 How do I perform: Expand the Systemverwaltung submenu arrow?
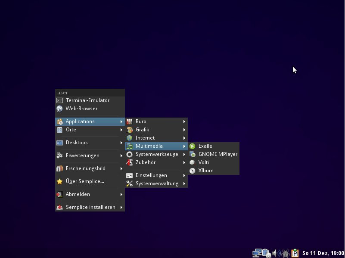point(184,183)
